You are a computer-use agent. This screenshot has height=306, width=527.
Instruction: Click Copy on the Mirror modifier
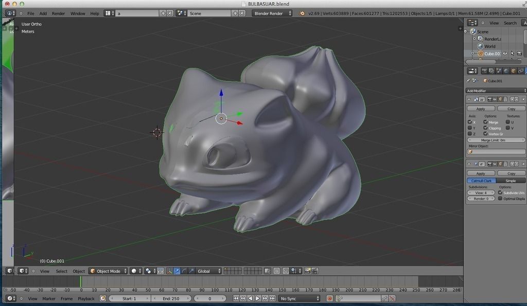(511, 109)
